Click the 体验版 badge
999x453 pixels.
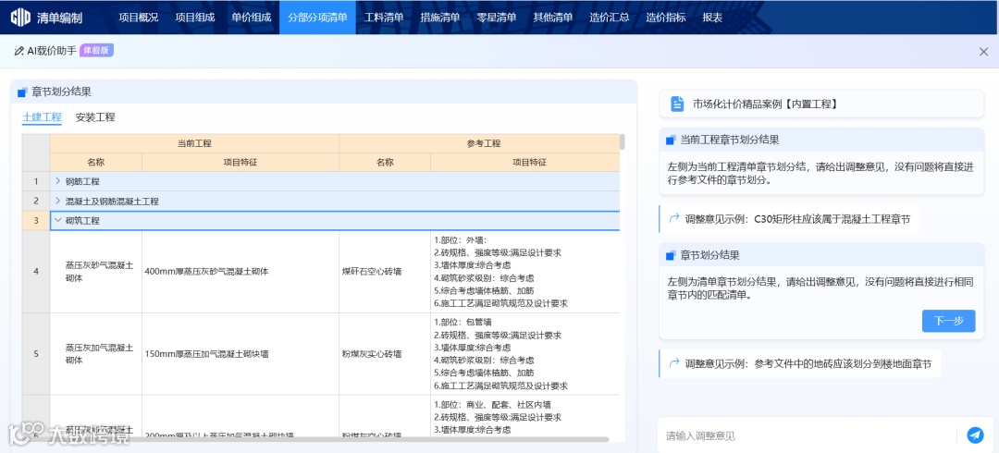(96, 51)
